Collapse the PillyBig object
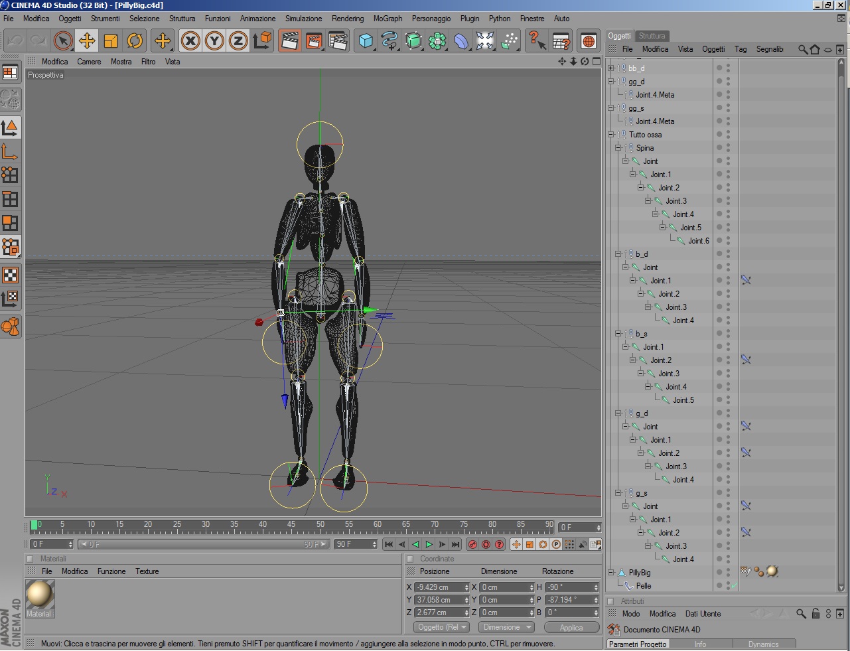The width and height of the screenshot is (850, 651). click(611, 572)
